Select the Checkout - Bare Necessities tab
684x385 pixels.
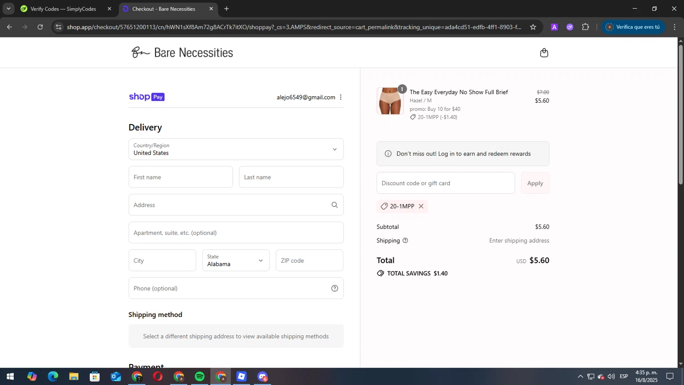click(164, 9)
